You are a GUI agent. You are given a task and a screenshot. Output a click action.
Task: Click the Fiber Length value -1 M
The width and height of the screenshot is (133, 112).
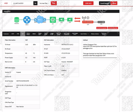(63, 66)
